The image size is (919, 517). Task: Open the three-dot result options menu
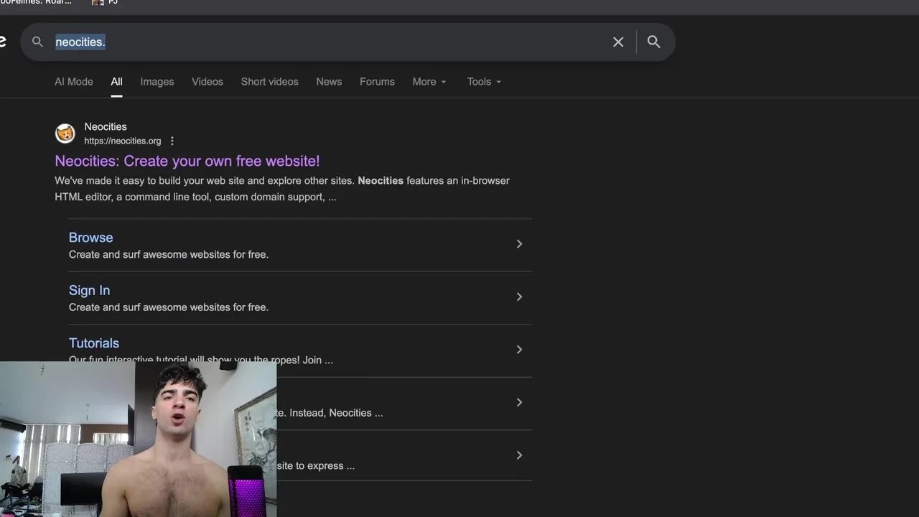(172, 141)
